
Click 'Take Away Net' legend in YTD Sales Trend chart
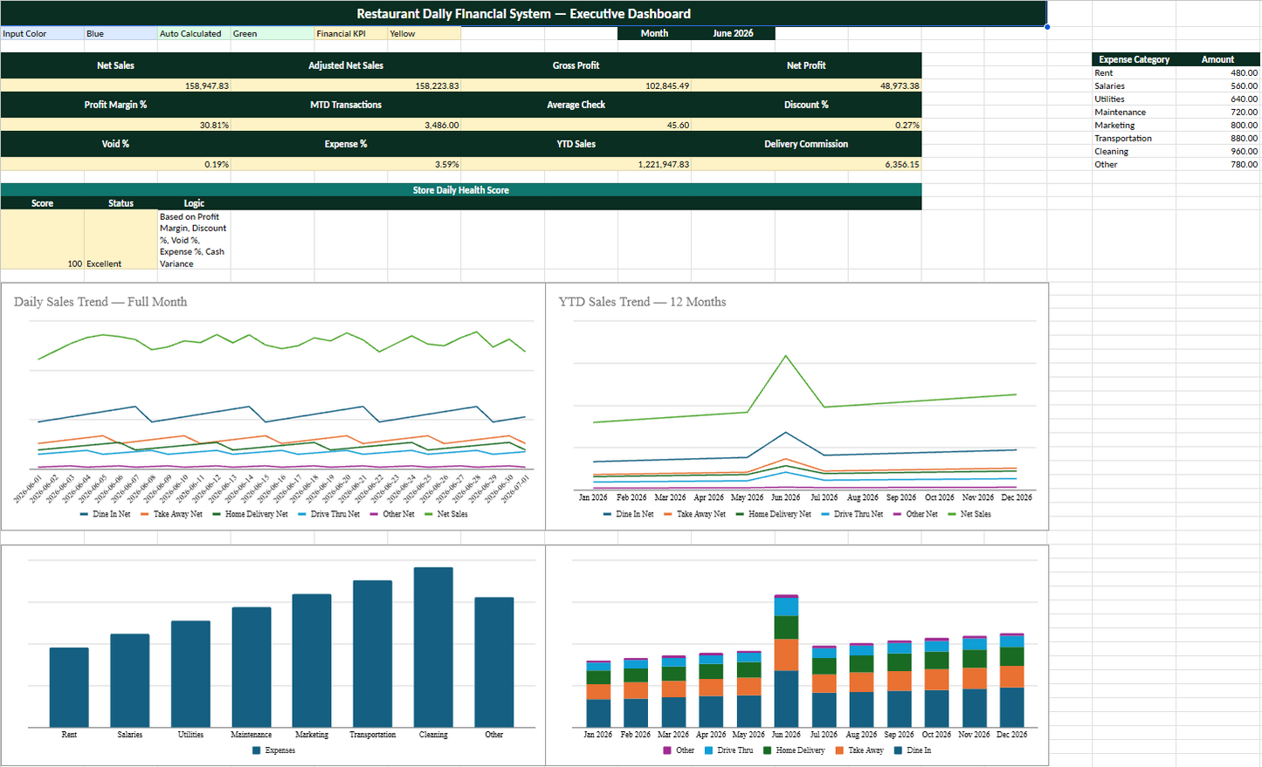tap(694, 514)
